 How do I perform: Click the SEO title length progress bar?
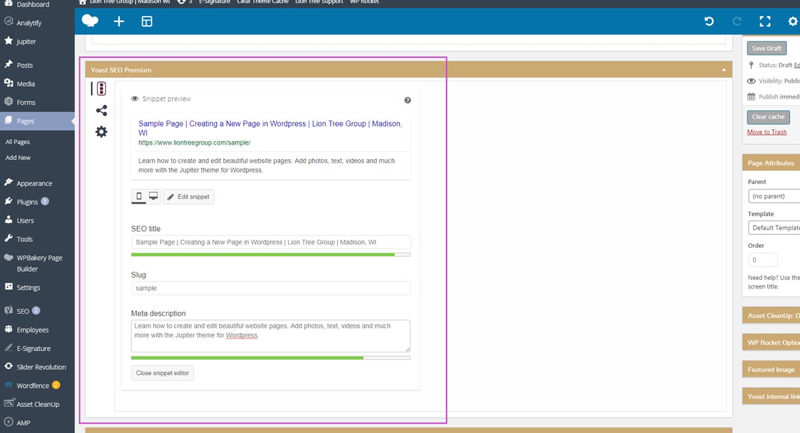click(271, 254)
